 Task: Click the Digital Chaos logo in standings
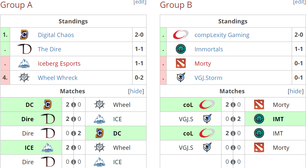point(24,35)
